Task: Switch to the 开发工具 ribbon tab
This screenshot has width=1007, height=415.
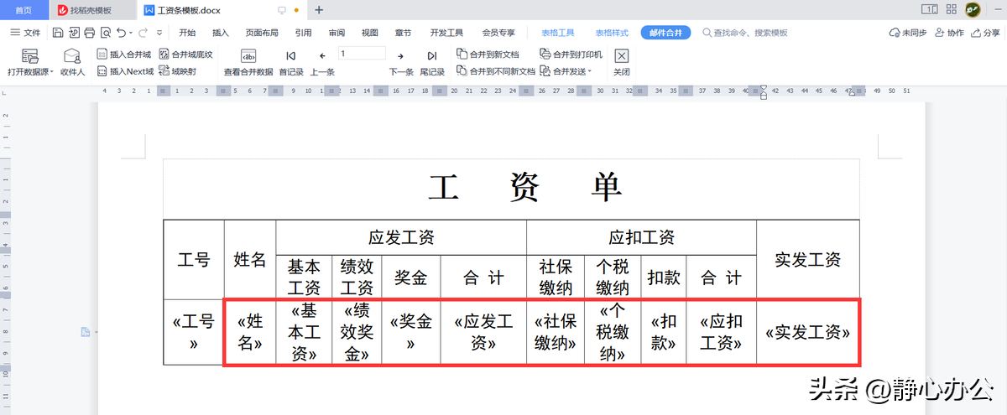Action: pyautogui.click(x=446, y=33)
